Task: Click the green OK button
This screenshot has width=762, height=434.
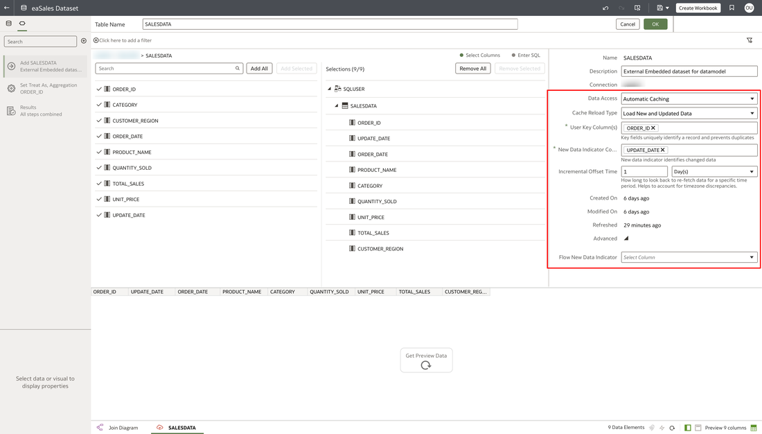Action: point(655,24)
